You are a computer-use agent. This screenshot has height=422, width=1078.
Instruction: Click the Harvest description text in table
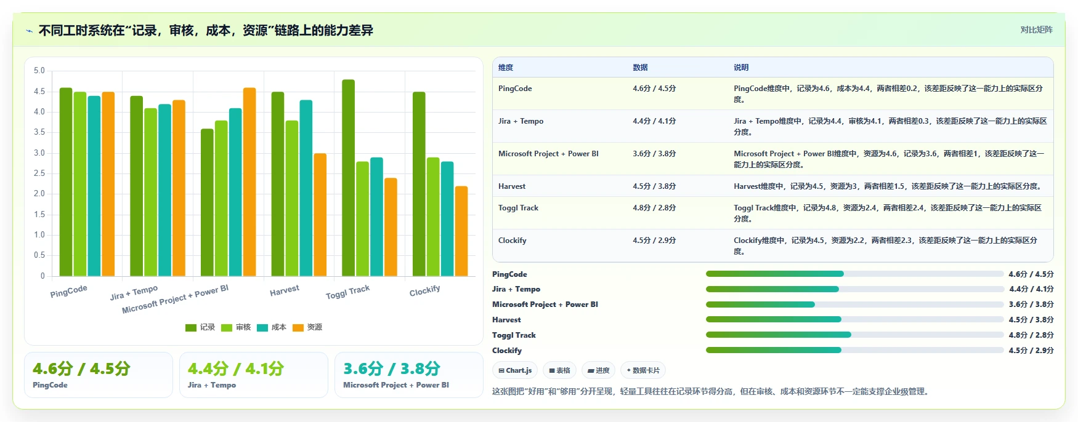pyautogui.click(x=888, y=186)
